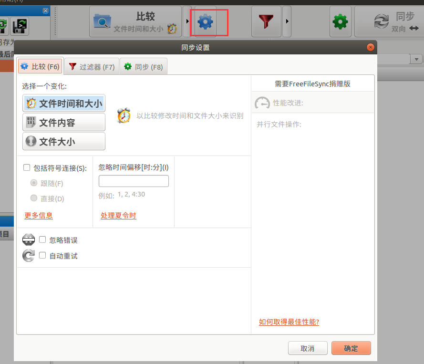This screenshot has height=364, width=424.
Task: Open the red filter funnel icon in toolbar
Action: click(x=266, y=21)
